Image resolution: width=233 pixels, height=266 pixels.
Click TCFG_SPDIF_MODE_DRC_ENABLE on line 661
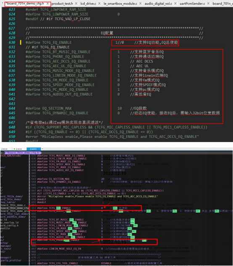pos(68,232)
